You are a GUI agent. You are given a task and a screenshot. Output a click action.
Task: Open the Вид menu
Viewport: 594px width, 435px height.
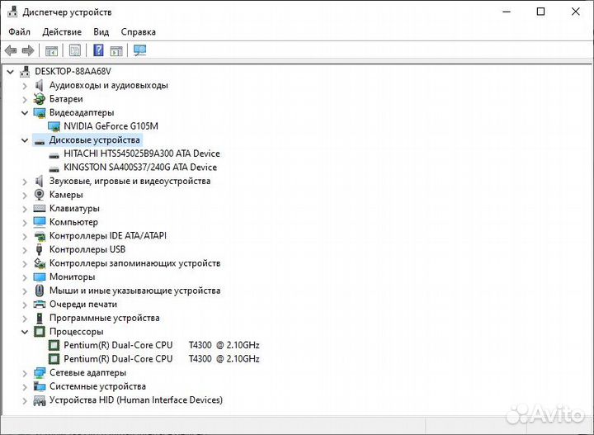(x=101, y=31)
